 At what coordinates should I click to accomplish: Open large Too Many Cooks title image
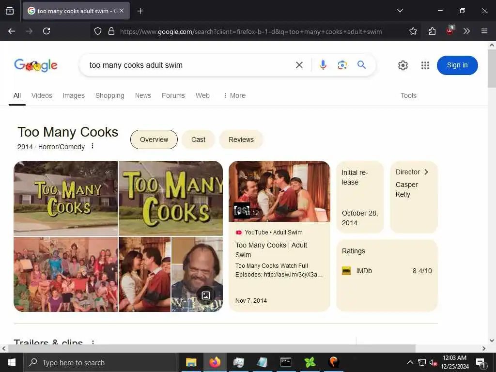[x=171, y=198]
